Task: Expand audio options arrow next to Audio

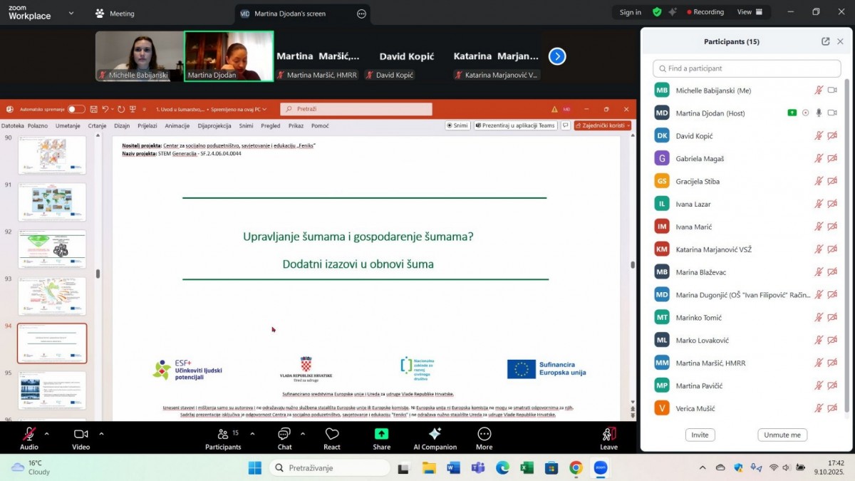Action: [47, 433]
